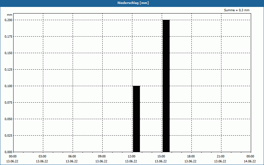Click the 0,200 y-axis label

coord(8,20)
